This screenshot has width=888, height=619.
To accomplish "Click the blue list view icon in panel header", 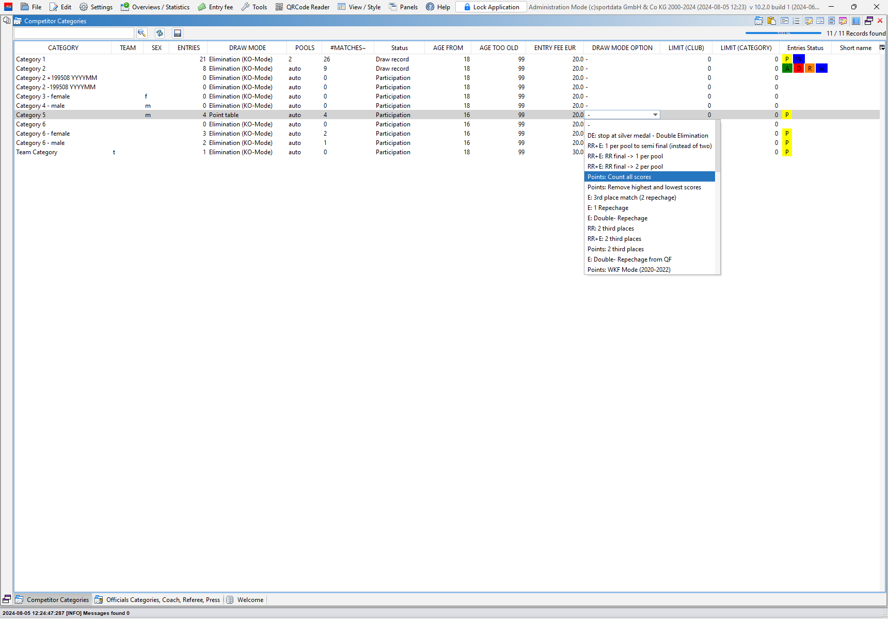I will (x=855, y=21).
